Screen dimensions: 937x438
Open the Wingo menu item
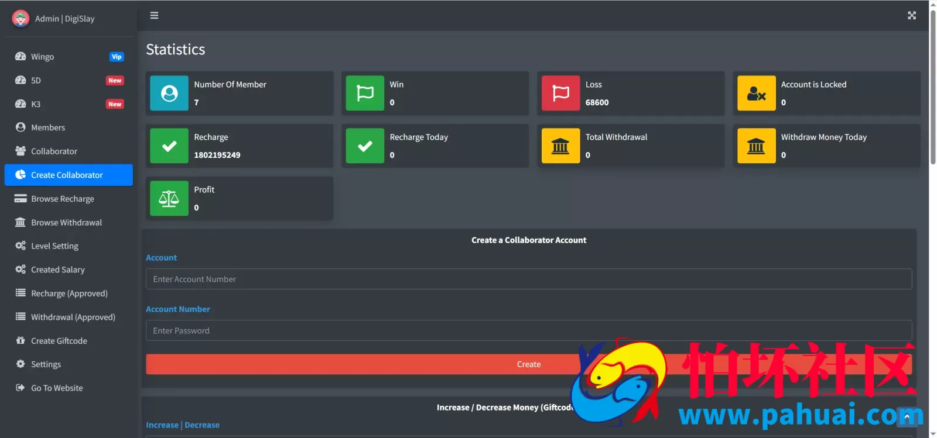pos(69,57)
